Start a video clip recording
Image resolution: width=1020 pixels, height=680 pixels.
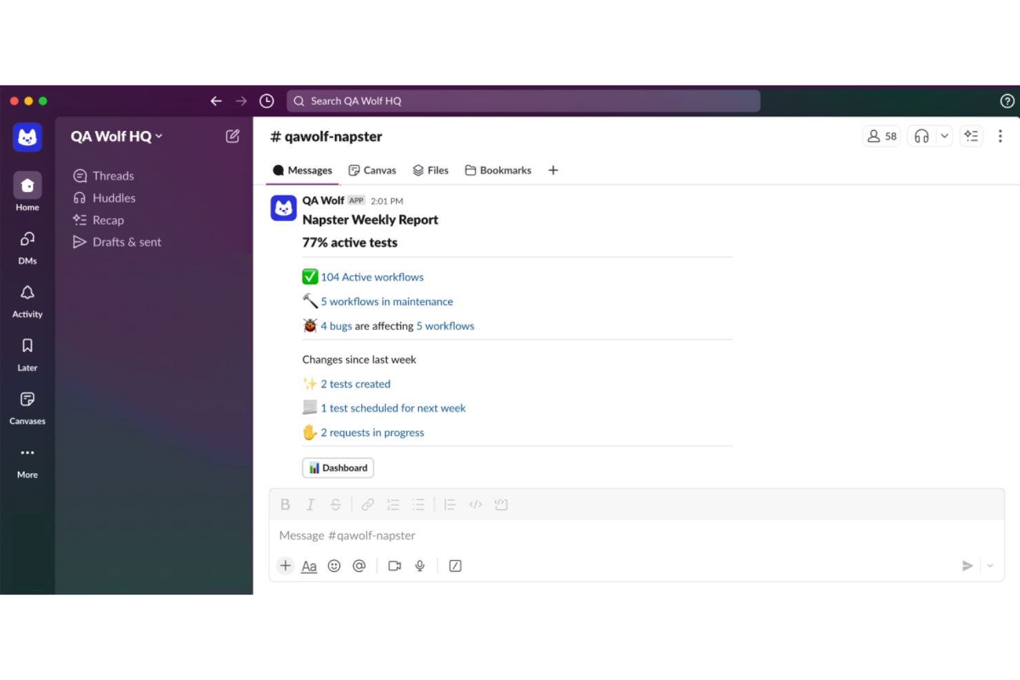tap(394, 566)
